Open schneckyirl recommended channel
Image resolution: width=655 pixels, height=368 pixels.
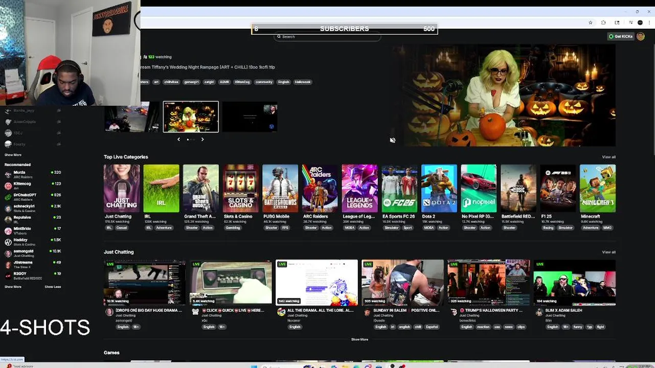coord(33,208)
